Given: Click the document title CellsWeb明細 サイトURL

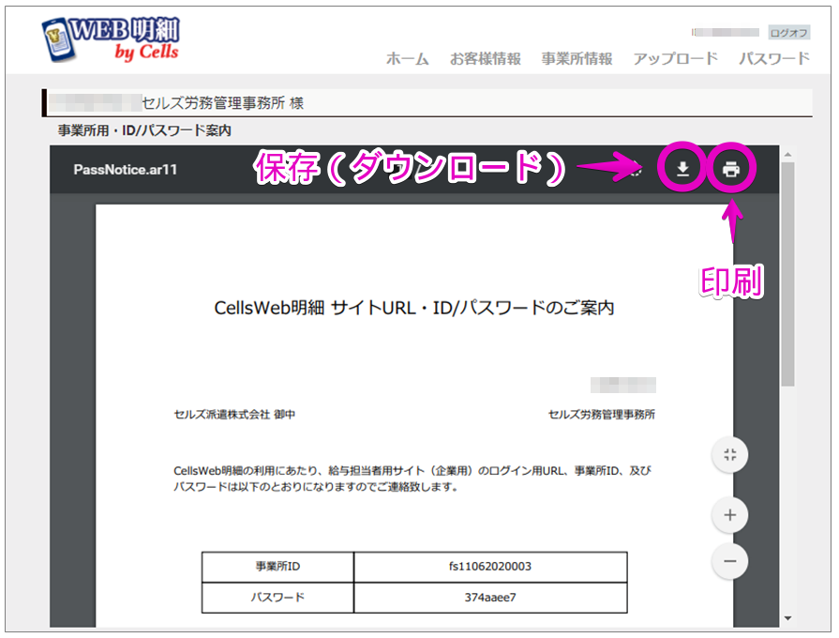Looking at the screenshot, I should (414, 308).
